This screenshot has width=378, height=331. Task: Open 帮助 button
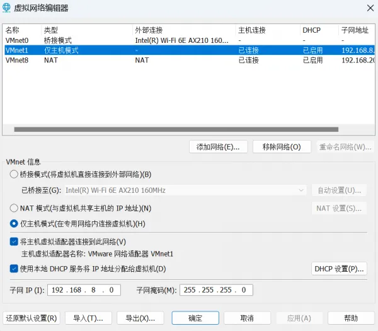pos(351,318)
